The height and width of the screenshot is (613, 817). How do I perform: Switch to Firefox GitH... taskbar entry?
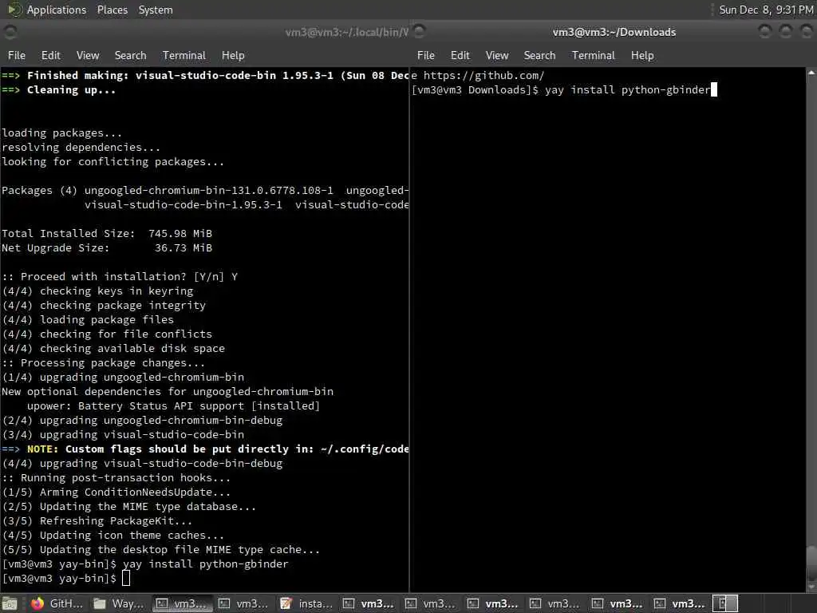coord(57,603)
